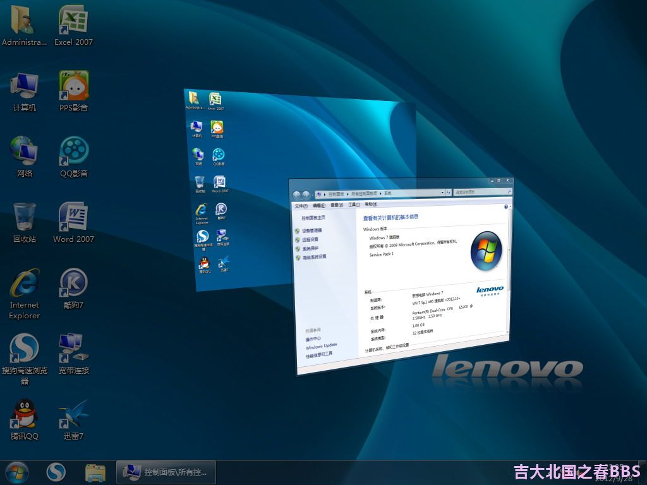
Task: Launch Word 2007 desktop shortcut
Action: tap(73, 223)
